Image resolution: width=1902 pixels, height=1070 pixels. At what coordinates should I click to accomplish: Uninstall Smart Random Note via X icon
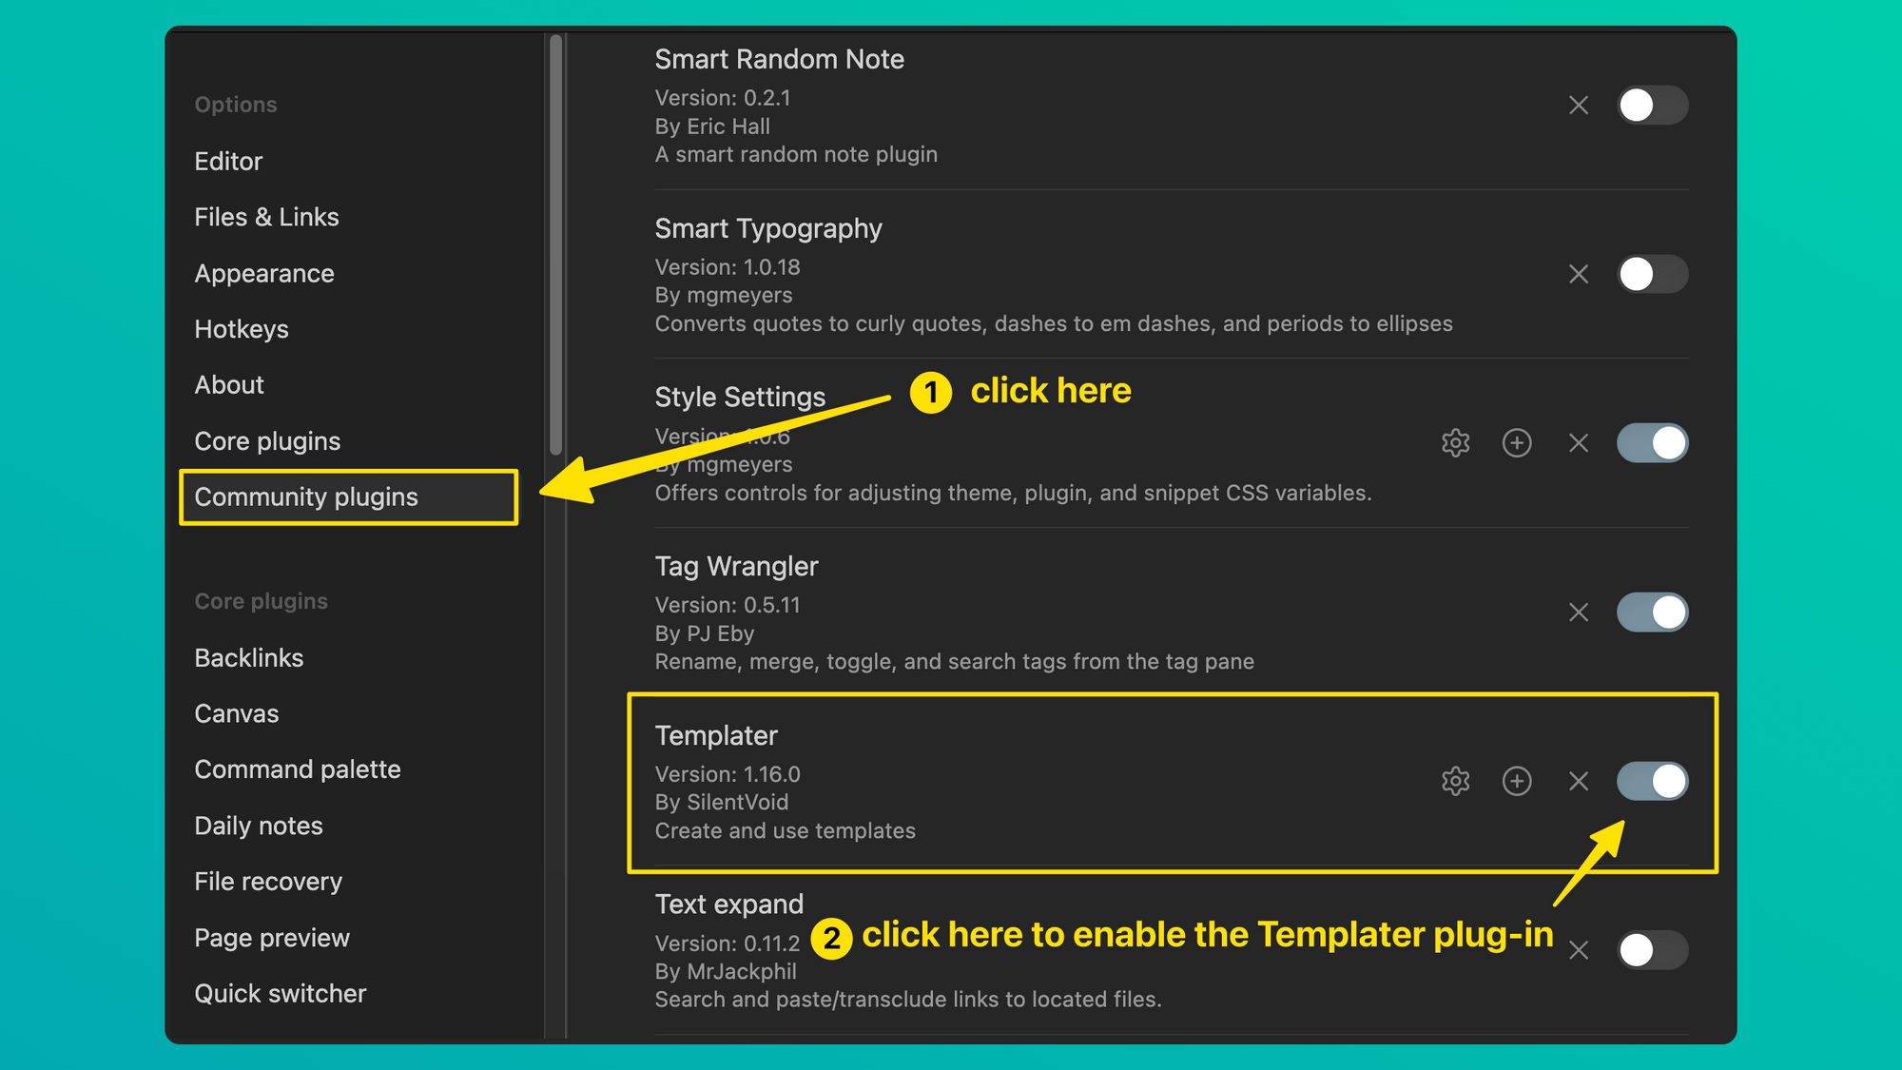click(1579, 105)
